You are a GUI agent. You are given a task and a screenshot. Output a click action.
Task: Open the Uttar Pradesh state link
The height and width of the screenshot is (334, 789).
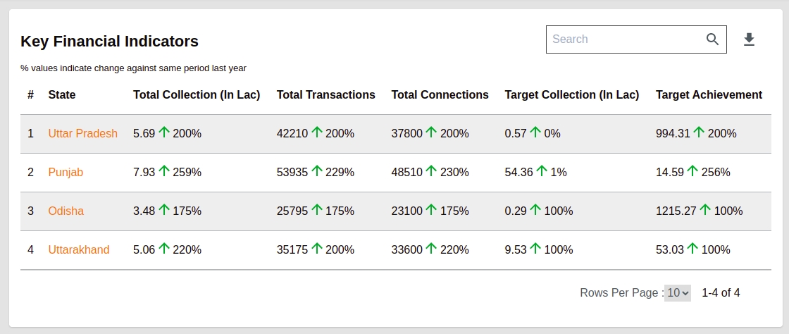(x=82, y=133)
